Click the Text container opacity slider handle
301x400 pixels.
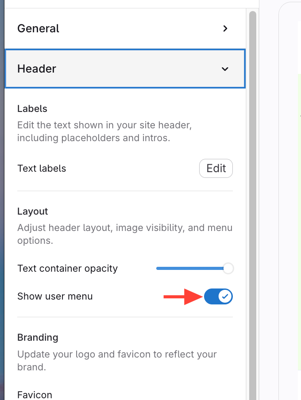228,268
